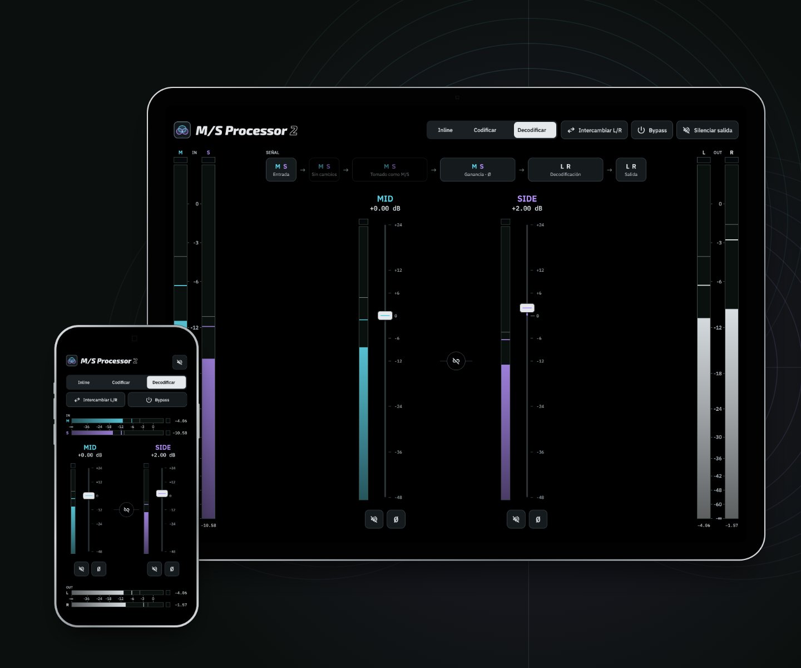Click the -10.58 peak readout under S meter
This screenshot has height=668, width=801.
(x=209, y=525)
